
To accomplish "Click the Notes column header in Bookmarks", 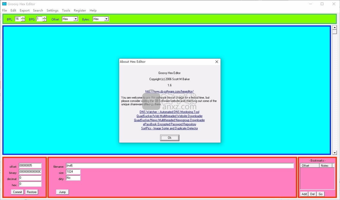I will (326, 166).
